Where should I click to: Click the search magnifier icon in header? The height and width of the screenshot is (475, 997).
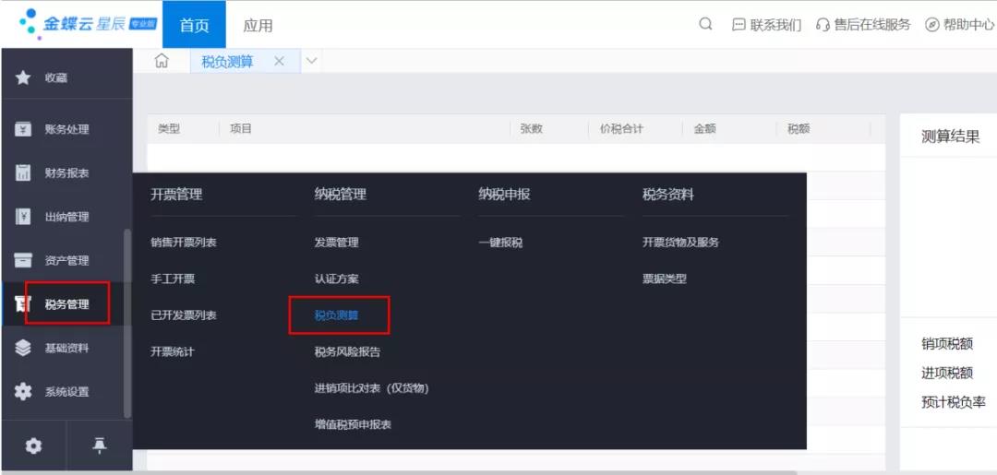(705, 24)
